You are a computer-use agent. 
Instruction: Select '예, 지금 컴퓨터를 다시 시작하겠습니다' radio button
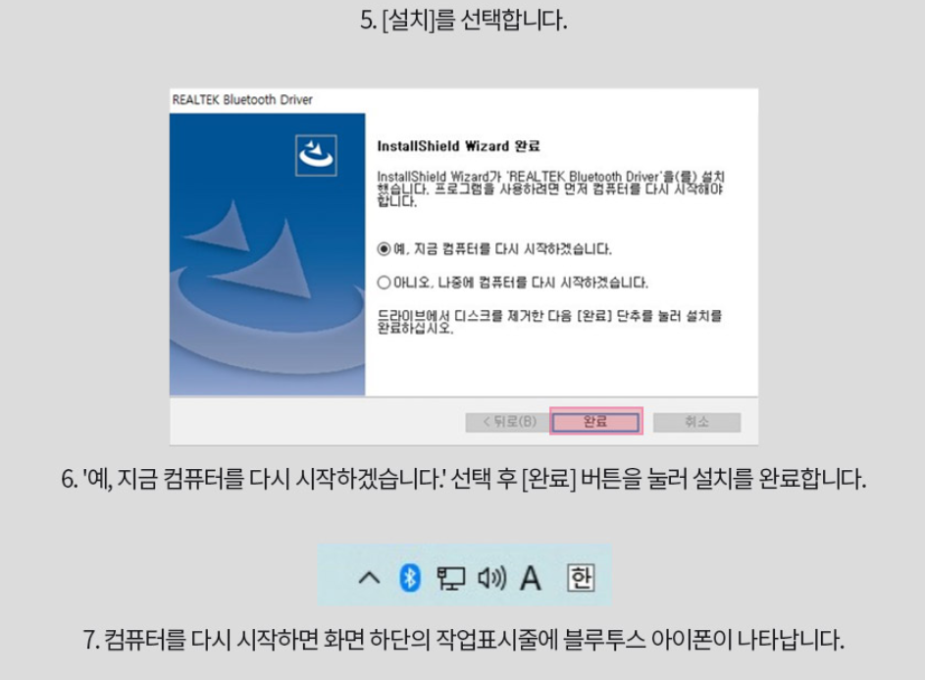pos(385,249)
